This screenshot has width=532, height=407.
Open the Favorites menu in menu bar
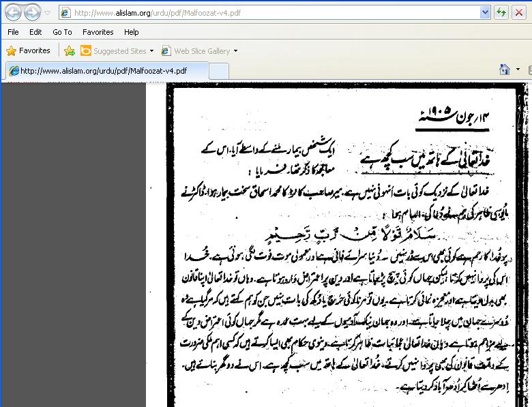(98, 32)
